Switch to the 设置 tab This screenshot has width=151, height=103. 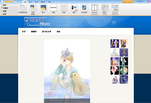50,2
